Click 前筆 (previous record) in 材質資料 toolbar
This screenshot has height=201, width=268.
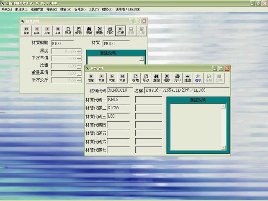coord(37,30)
